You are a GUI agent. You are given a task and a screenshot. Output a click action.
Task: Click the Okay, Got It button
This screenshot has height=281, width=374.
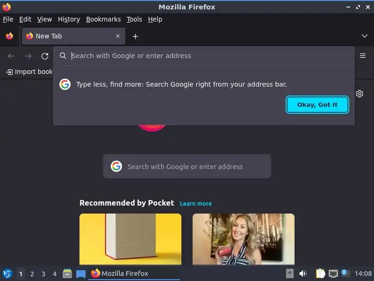tap(317, 104)
